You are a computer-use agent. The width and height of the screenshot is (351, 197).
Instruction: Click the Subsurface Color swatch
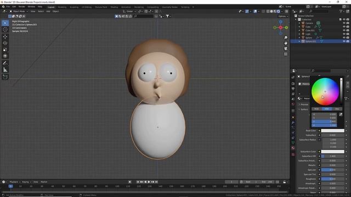(x=333, y=152)
